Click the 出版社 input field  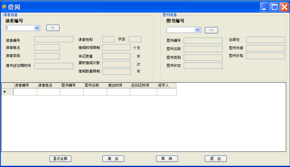(266, 40)
